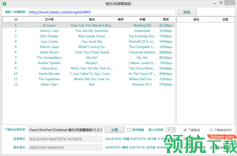Click Id number 7 in the list
The height and width of the screenshot is (156, 237).
16,57
